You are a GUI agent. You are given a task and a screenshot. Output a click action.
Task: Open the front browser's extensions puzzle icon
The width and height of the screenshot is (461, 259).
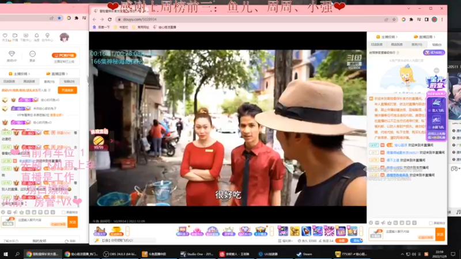[411, 20]
